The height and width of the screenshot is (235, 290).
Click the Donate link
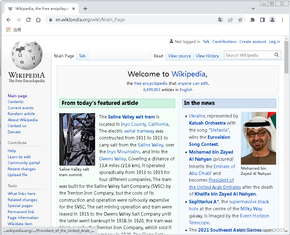coord(14,132)
